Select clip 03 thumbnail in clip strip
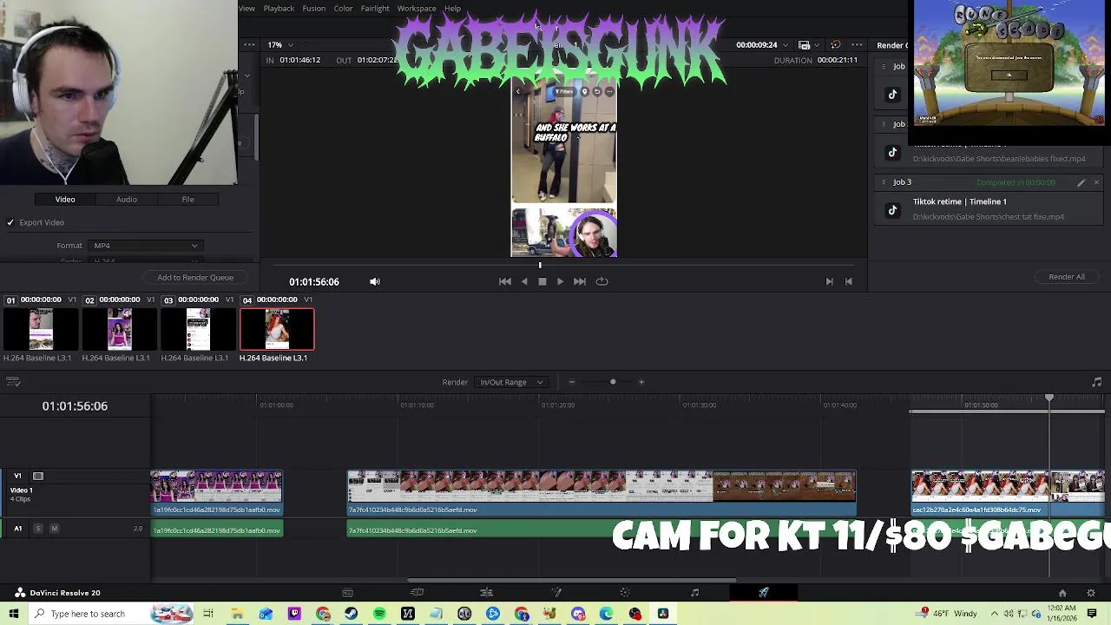The width and height of the screenshot is (1111, 625). (198, 329)
